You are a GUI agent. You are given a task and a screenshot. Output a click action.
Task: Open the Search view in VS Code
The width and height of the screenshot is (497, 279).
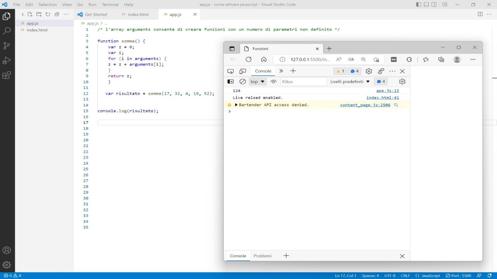pyautogui.click(x=6, y=31)
